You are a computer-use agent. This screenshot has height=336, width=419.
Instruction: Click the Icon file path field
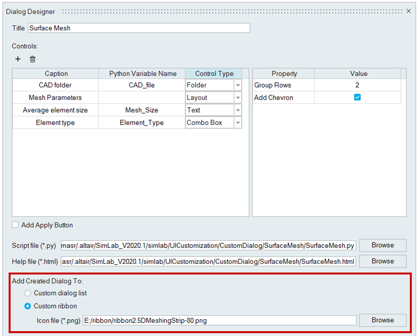[219, 320]
